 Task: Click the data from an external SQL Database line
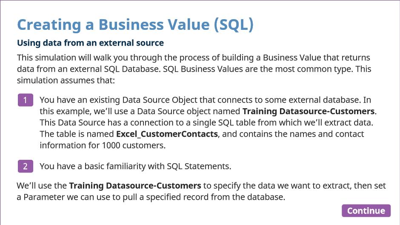194,69
